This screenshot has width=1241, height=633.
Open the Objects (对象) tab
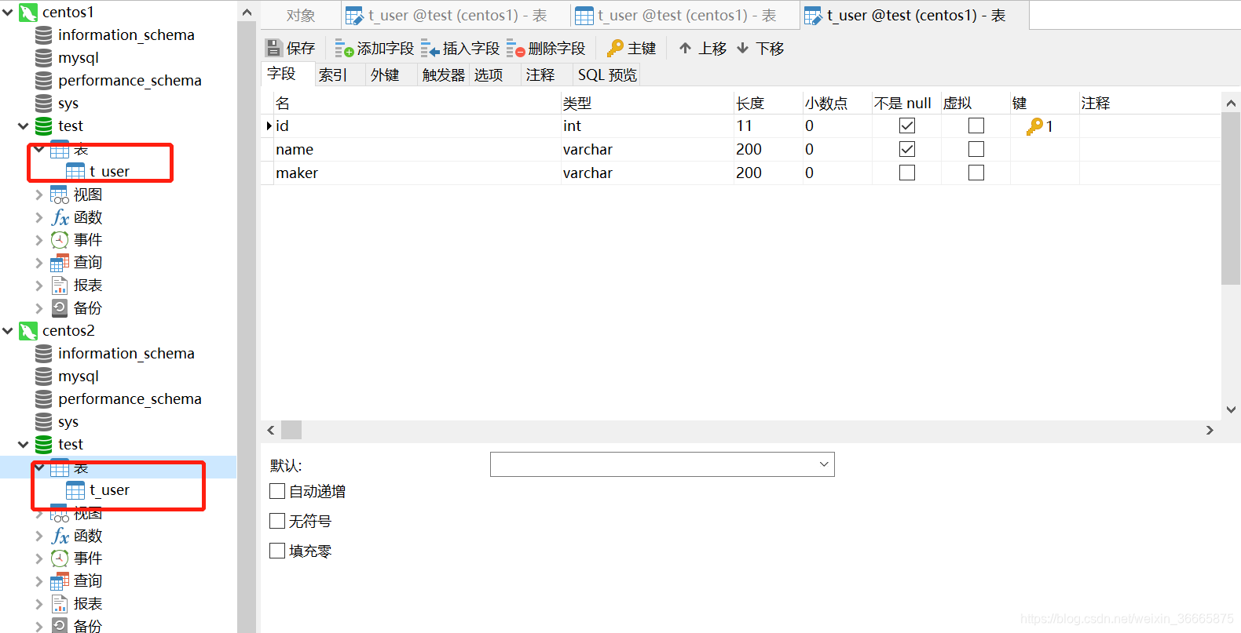(x=301, y=15)
